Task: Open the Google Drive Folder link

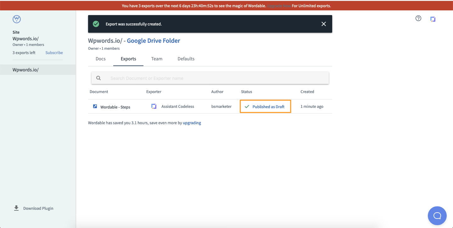Action: [x=154, y=41]
